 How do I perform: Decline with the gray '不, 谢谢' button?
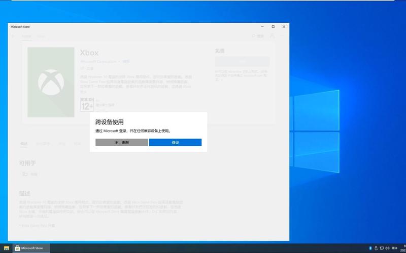tap(122, 142)
